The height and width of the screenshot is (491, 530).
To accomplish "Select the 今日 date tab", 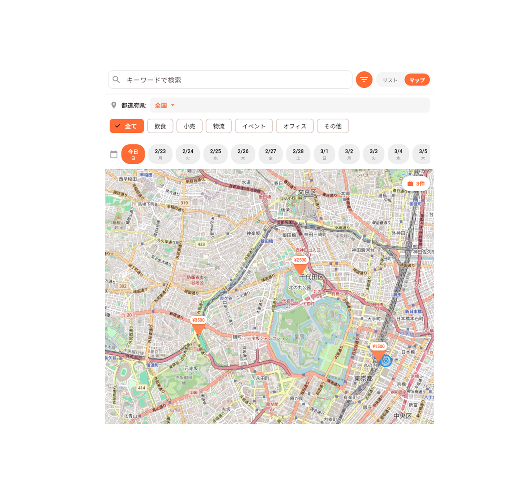I will click(133, 154).
